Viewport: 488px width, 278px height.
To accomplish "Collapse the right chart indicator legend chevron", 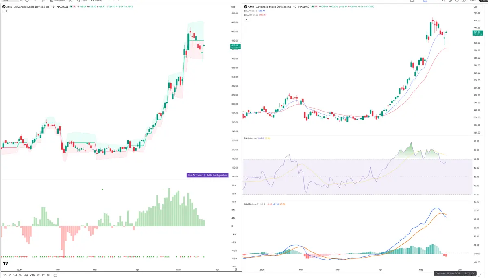I will (246, 20).
